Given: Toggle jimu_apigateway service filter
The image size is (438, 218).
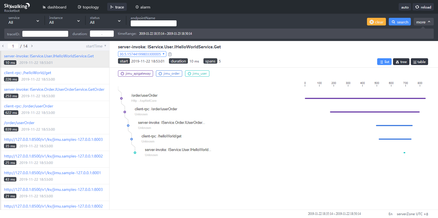Looking at the screenshot, I should [x=136, y=74].
